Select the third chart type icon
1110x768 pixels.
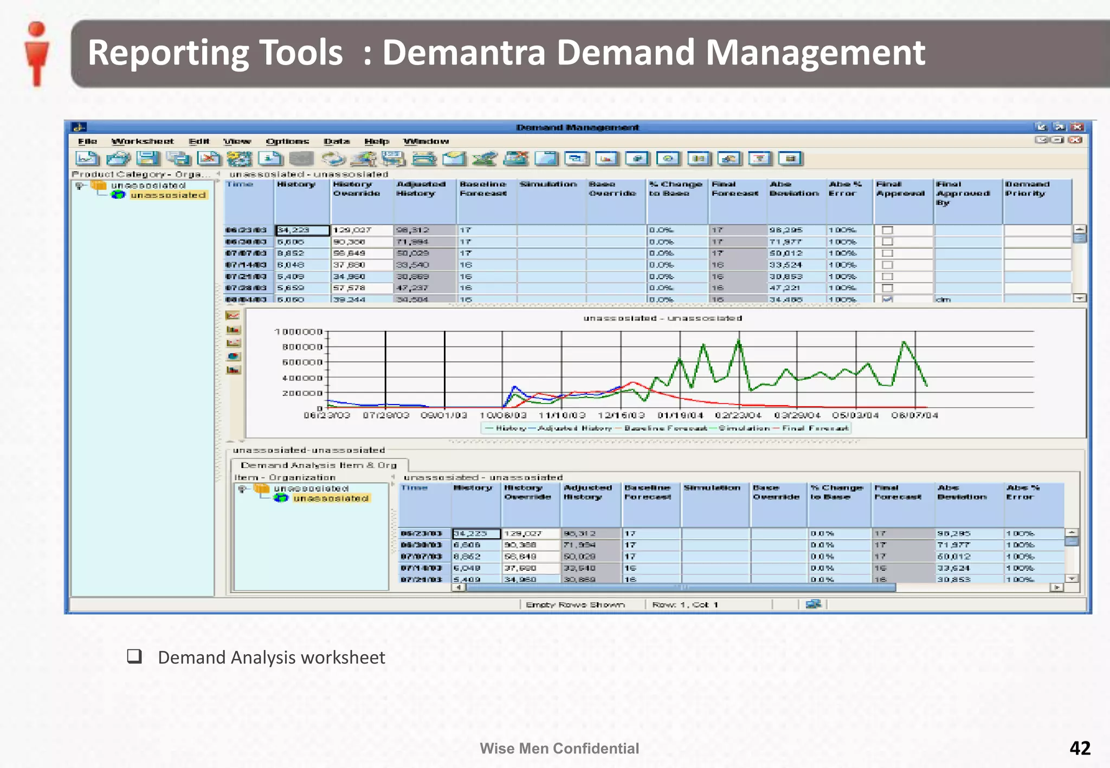[x=233, y=343]
